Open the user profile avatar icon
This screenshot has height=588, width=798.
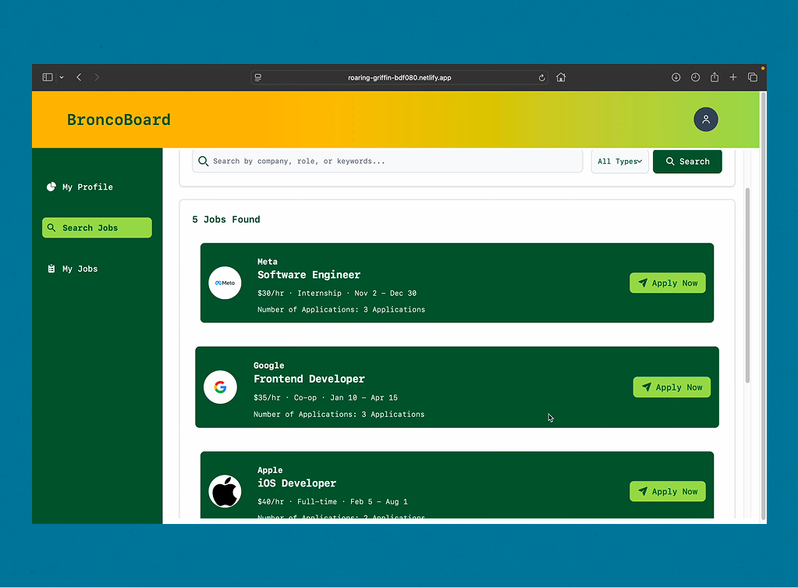tap(705, 119)
